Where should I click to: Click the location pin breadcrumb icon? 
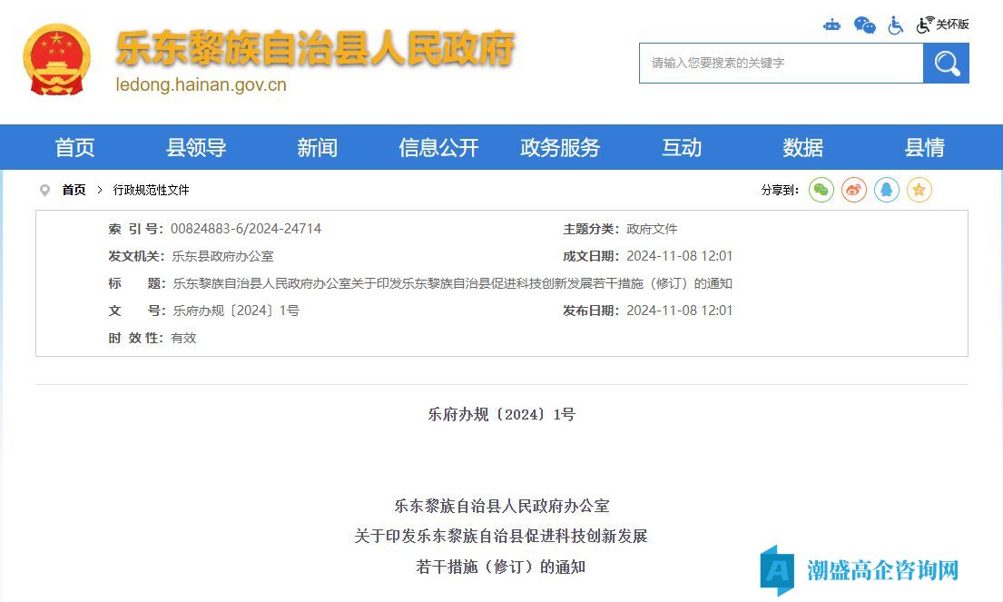click(44, 191)
